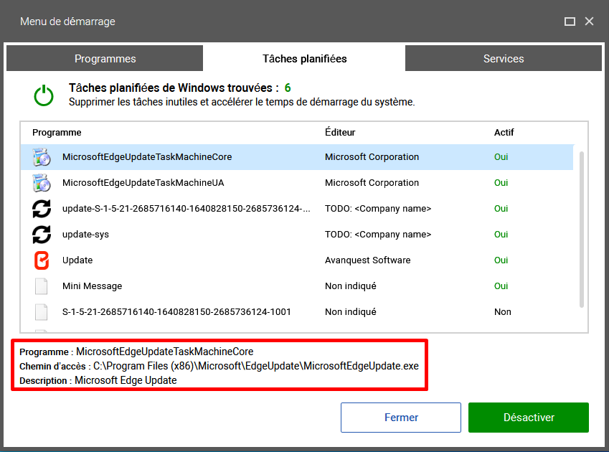609x452 pixels.
Task: Click Oui status of update-sys row
Action: [x=501, y=235]
